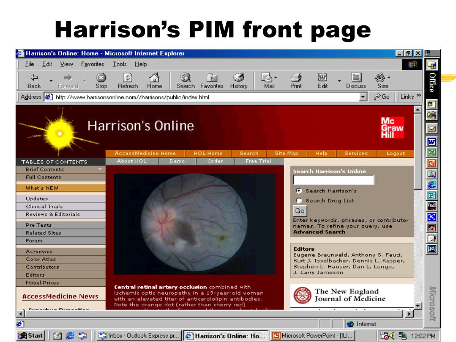Open the Size button dropdown arrow
The width and height of the screenshot is (456, 342).
click(x=389, y=77)
